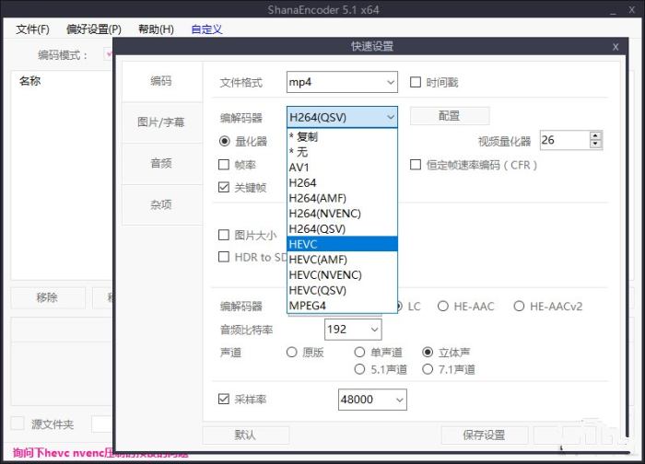This screenshot has height=464, width=645.
Task: Click the 默认 button
Action: click(246, 435)
